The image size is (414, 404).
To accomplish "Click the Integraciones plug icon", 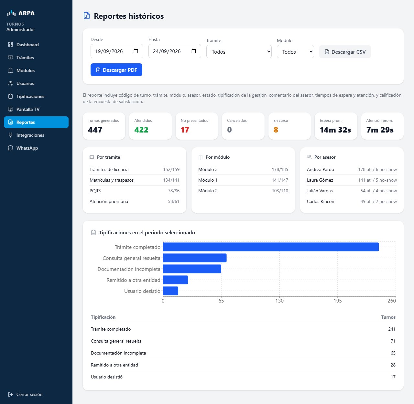I will click(x=10, y=135).
